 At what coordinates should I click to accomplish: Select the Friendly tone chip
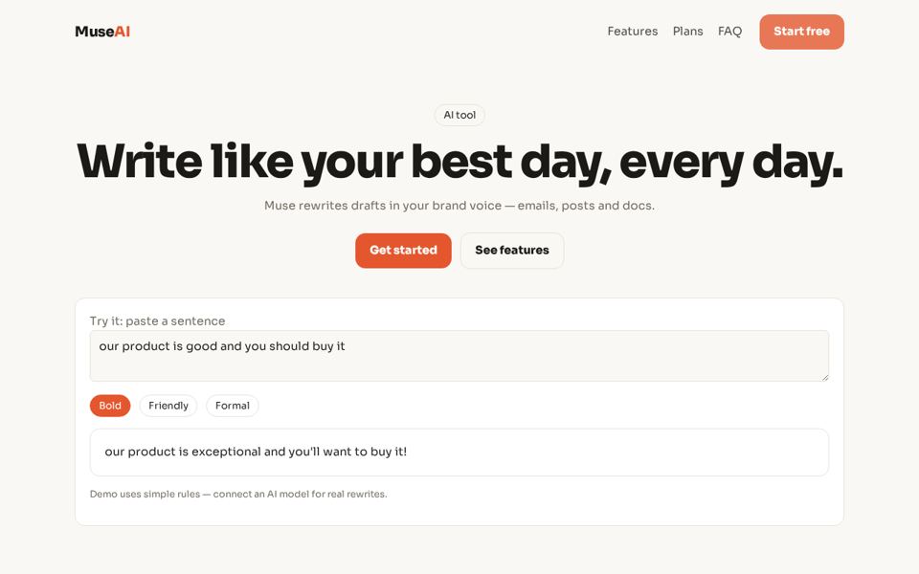[168, 406]
